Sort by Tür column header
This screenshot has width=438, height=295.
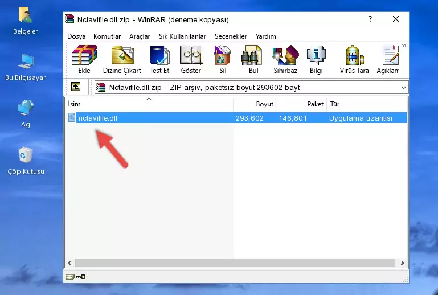(x=367, y=104)
